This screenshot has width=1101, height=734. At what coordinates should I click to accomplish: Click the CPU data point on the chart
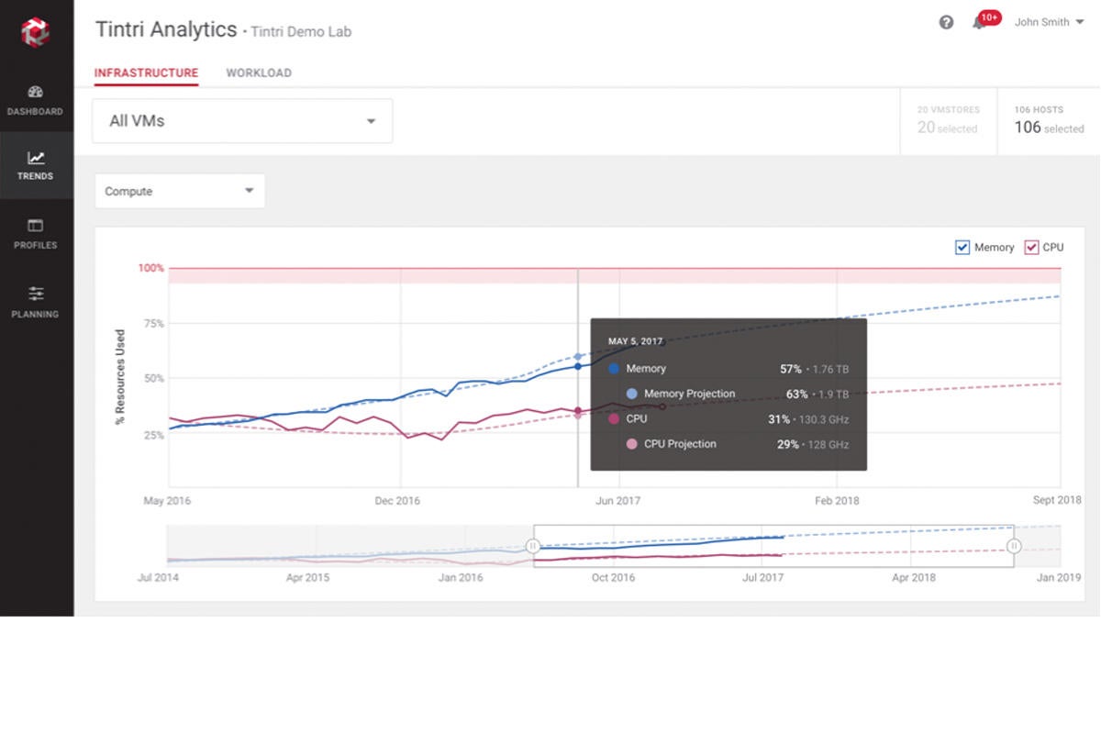point(578,410)
